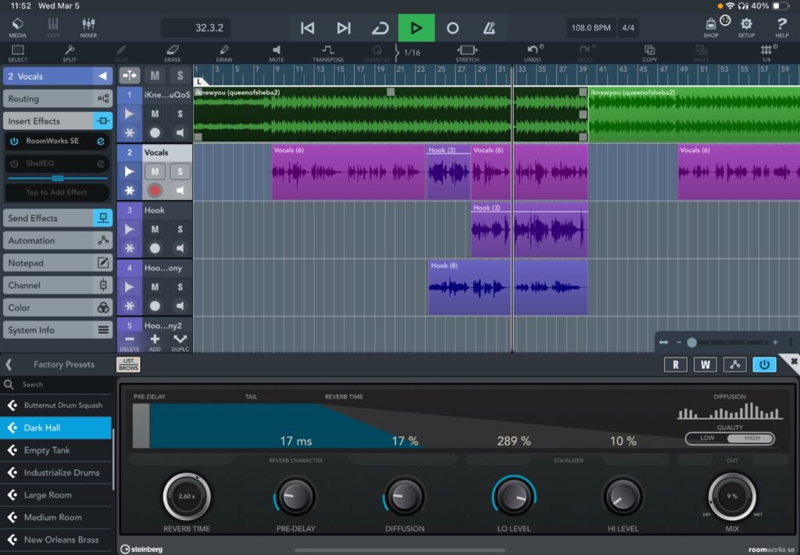Select the Dark Hall preset
Image resolution: width=800 pixels, height=555 pixels.
pos(56,428)
